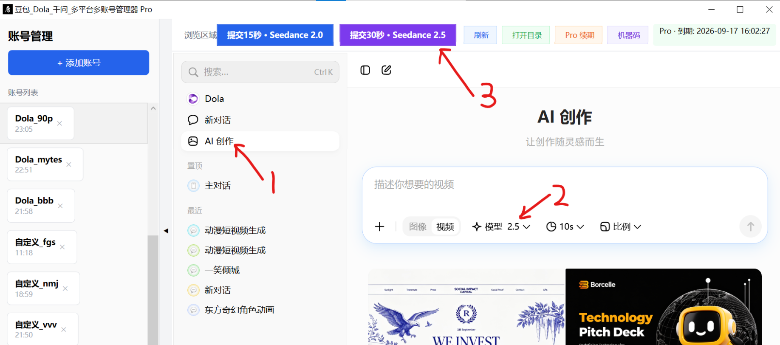Focus the 搜索 search box

[x=260, y=72]
